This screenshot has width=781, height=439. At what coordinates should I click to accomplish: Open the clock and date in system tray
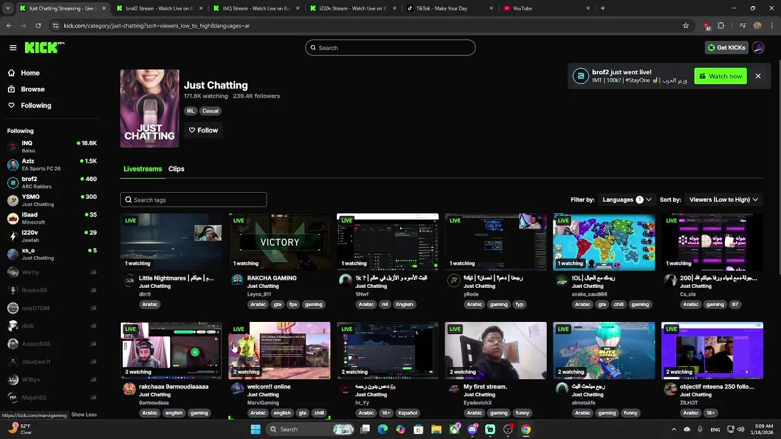coord(763,429)
